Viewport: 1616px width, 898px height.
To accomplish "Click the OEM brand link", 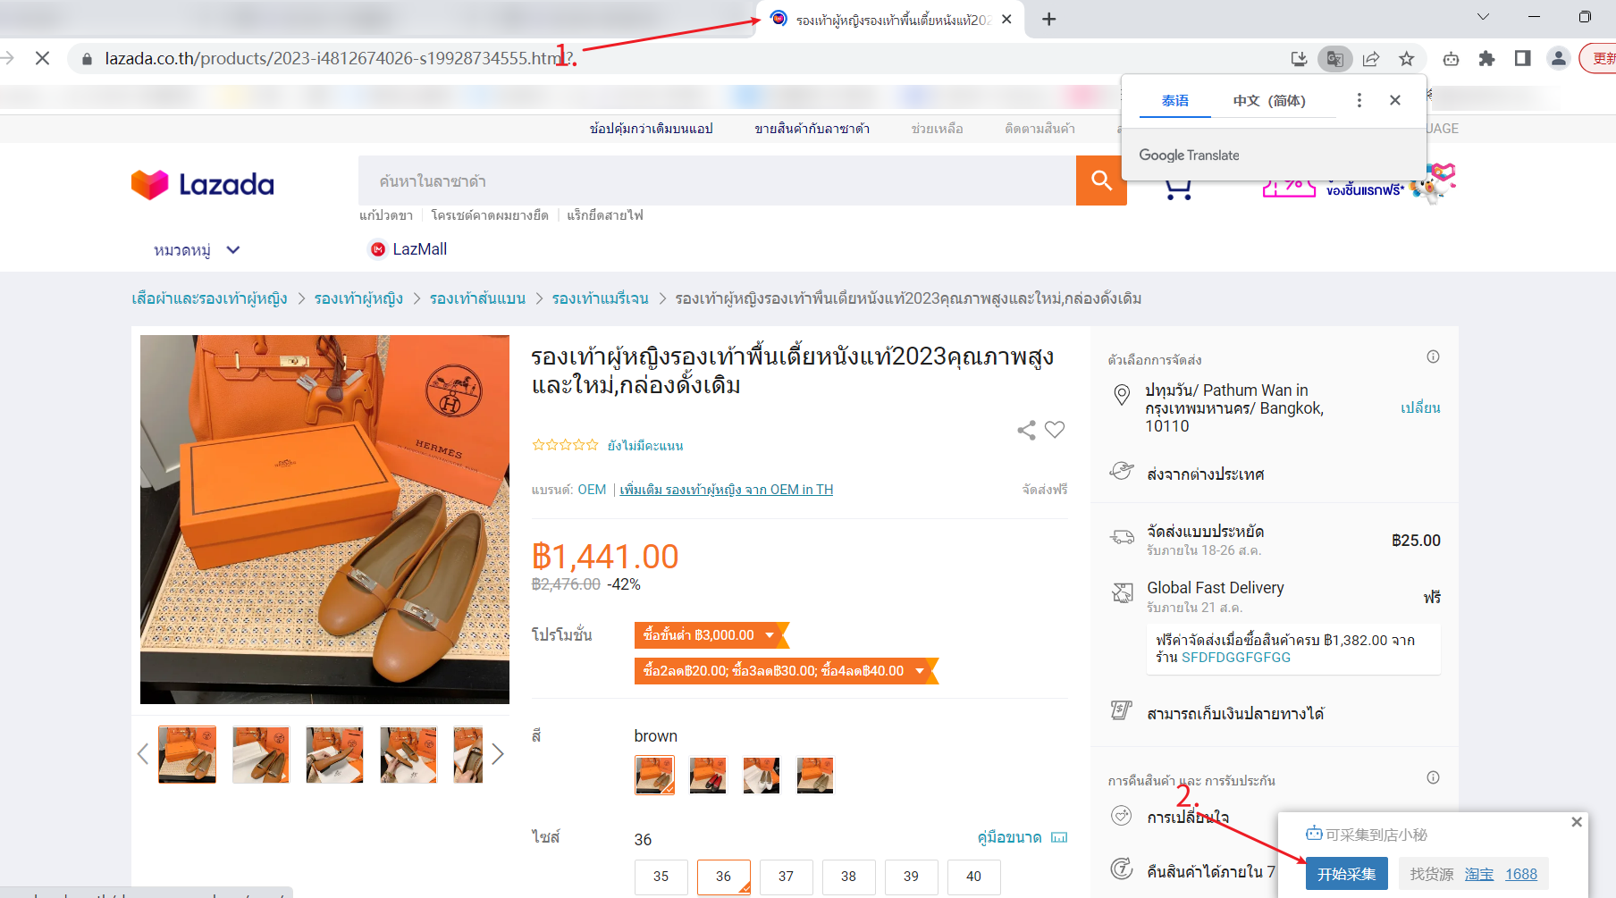I will coord(592,490).
